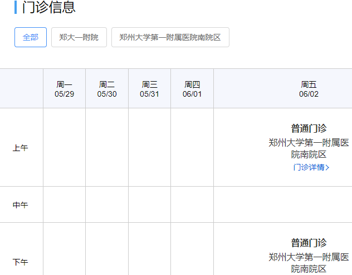352x275 pixels.
Task: Click 普通门诊 in Friday afternoon slot
Action: (x=309, y=243)
